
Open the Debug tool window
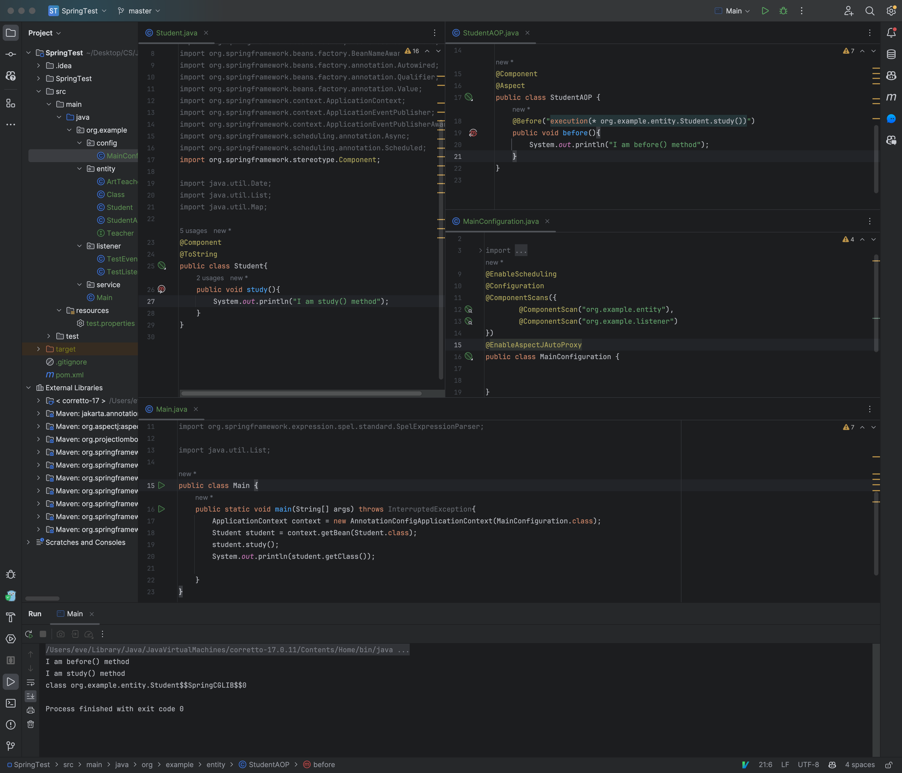tap(11, 574)
